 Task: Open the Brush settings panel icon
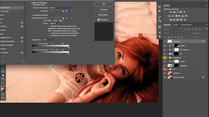point(160,17)
